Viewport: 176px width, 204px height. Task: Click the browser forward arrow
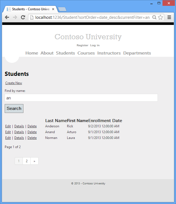click(x=15, y=17)
